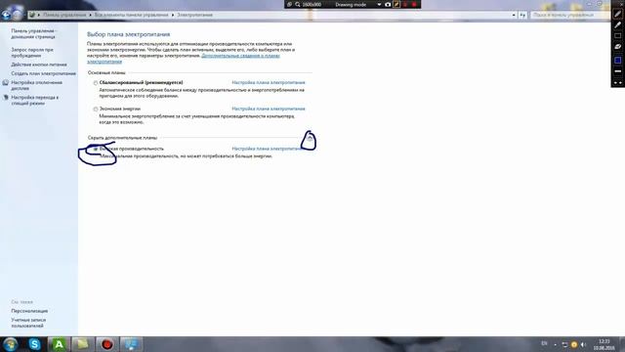Open the Windows Start button
Image resolution: width=625 pixels, height=352 pixels.
point(10,344)
